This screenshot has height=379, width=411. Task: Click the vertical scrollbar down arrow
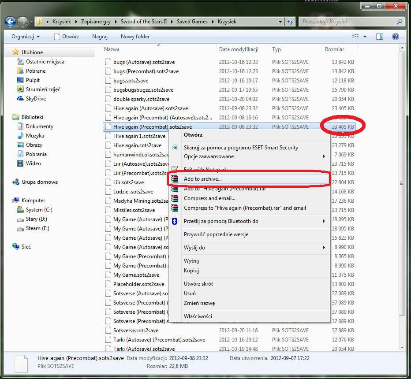point(402,348)
